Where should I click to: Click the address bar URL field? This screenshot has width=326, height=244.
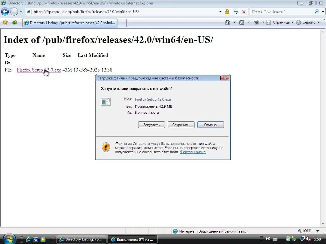[x=125, y=12]
